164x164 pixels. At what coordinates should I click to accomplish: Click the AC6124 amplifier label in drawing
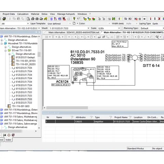point(62,82)
